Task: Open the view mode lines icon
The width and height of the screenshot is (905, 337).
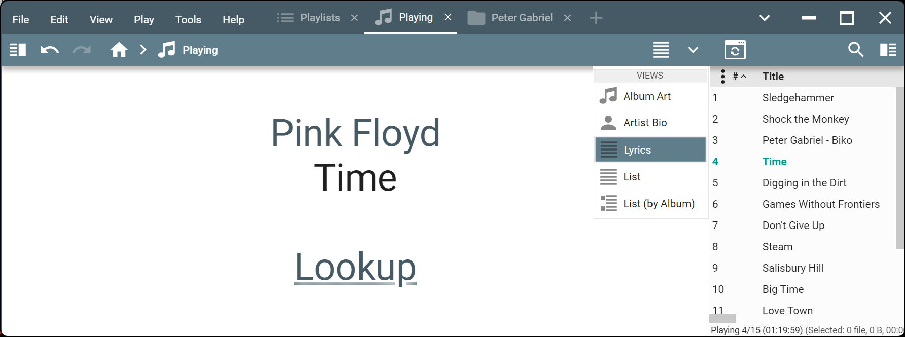Action: tap(661, 50)
